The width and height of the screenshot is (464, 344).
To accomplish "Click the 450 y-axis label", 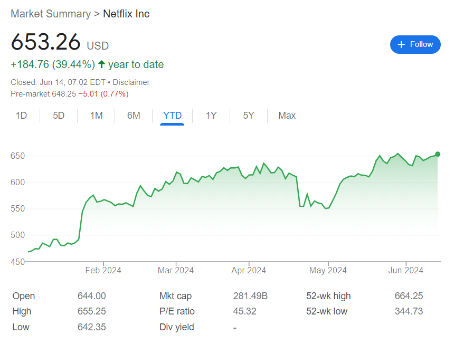I will click(18, 262).
